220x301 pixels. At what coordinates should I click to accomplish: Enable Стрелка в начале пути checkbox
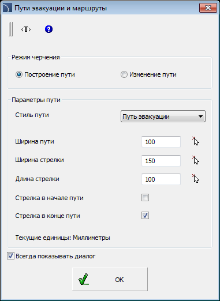click(145, 198)
